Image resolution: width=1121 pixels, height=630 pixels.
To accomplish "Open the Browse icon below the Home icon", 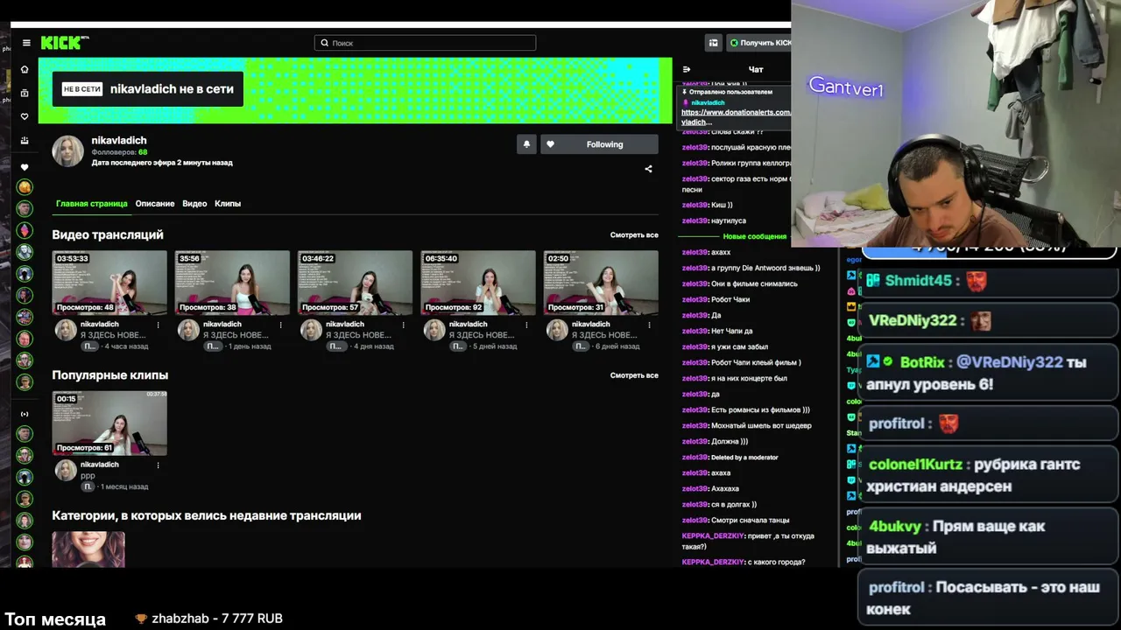I will coord(25,93).
